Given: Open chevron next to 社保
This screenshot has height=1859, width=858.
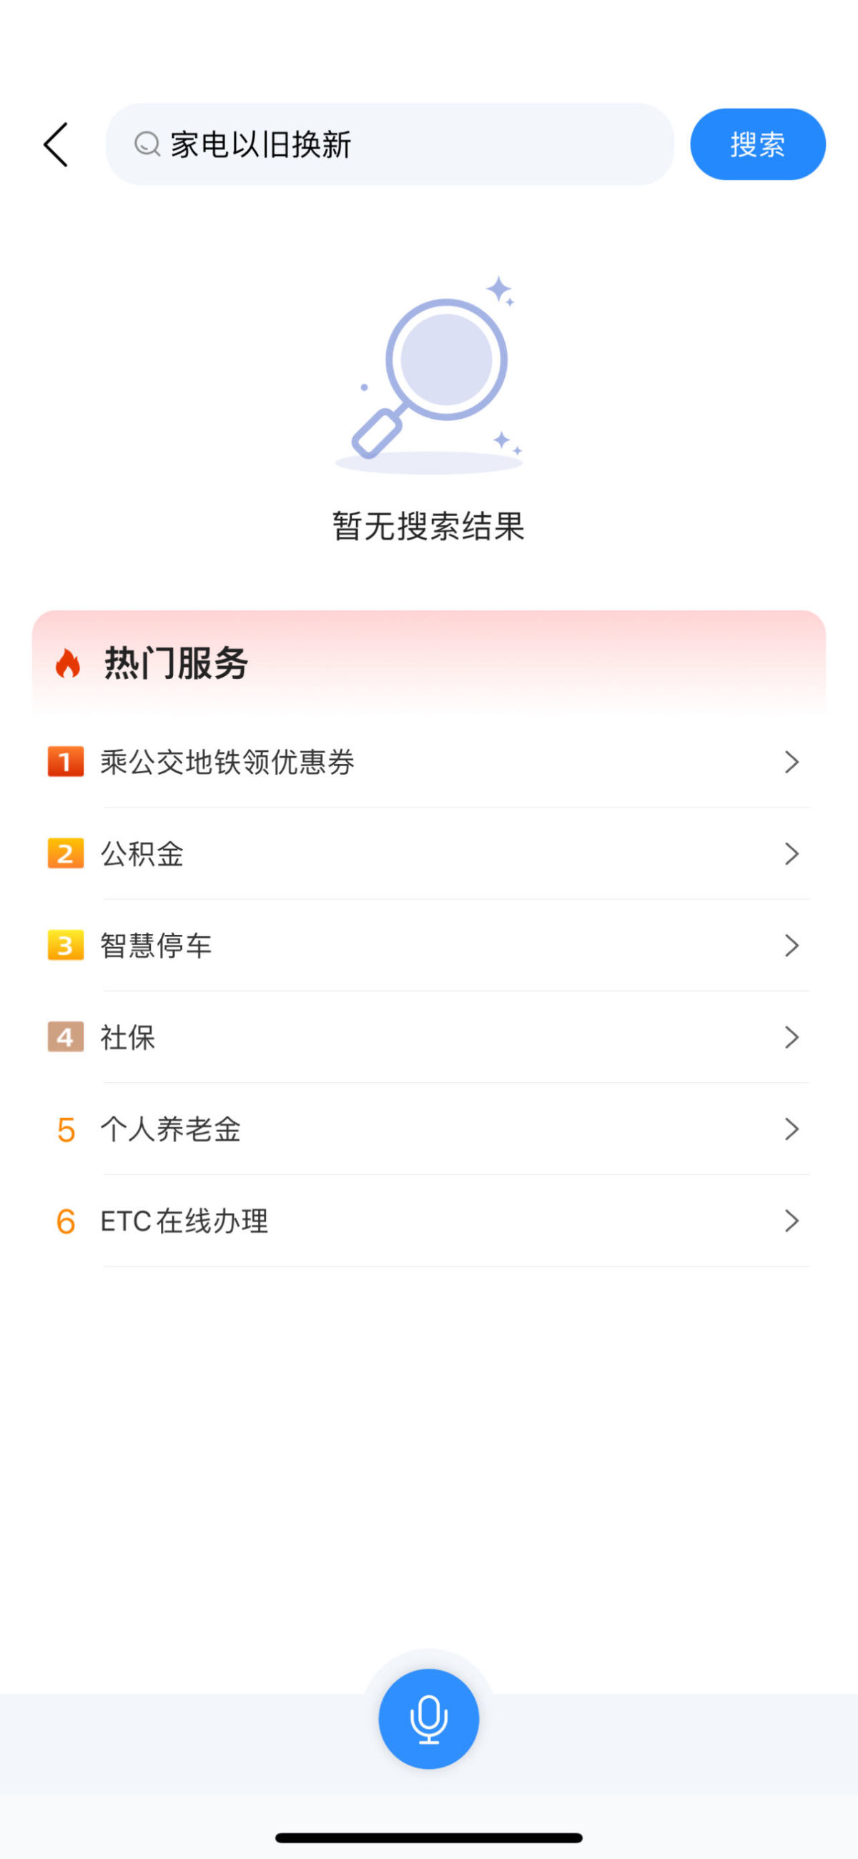Looking at the screenshot, I should coord(792,1037).
